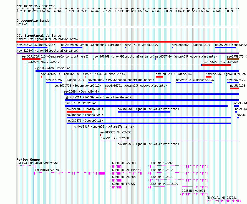The image size is (247, 204).
Task: Click CD8B NM_172213 transcript label
Action: tap(161, 163)
